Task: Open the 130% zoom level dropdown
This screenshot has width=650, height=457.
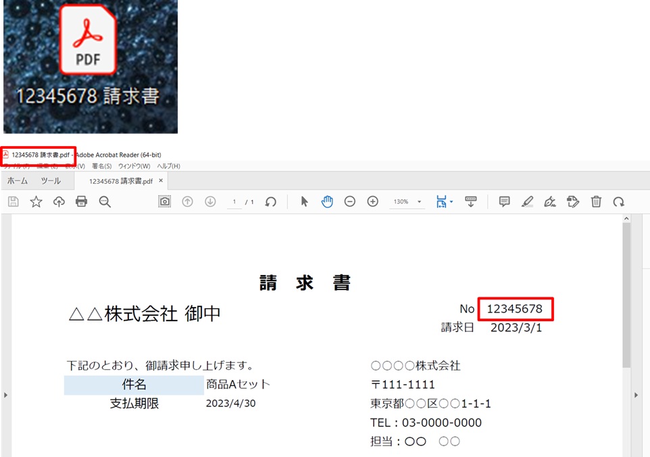Action: [419, 202]
